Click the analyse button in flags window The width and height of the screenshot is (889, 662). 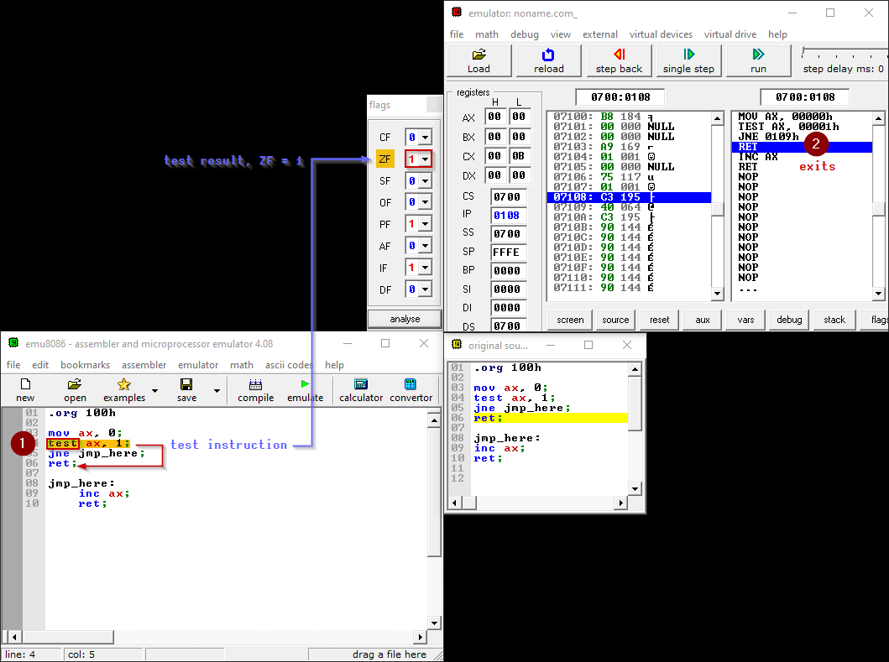pyautogui.click(x=405, y=319)
